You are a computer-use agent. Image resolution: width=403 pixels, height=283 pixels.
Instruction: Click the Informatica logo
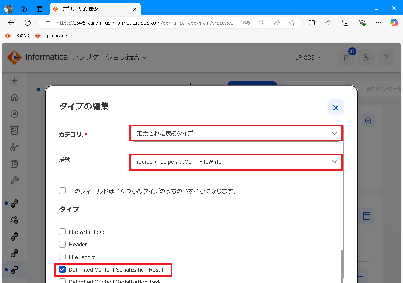[x=37, y=57]
